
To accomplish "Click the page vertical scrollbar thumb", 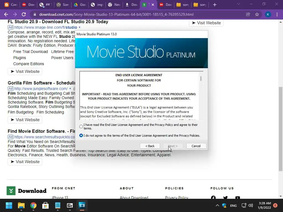I will (x=281, y=129).
